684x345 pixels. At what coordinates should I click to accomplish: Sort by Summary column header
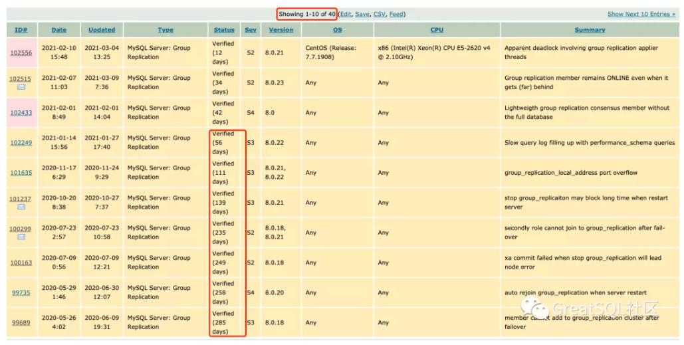tap(590, 30)
